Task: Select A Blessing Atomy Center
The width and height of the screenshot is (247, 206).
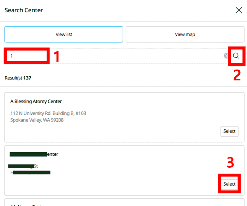Action: (229, 131)
